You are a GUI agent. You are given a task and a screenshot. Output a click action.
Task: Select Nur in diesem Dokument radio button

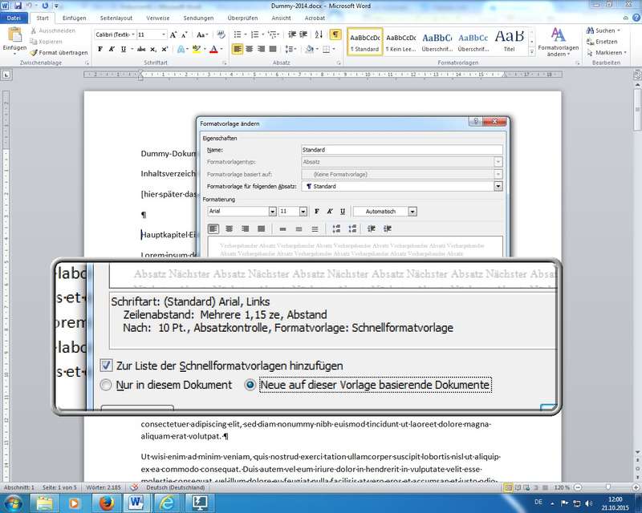pyautogui.click(x=106, y=385)
